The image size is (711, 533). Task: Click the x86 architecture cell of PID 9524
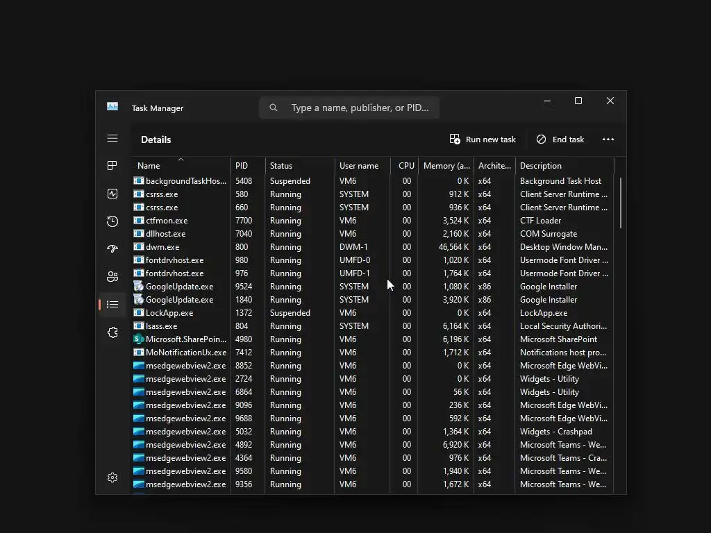[x=484, y=287]
